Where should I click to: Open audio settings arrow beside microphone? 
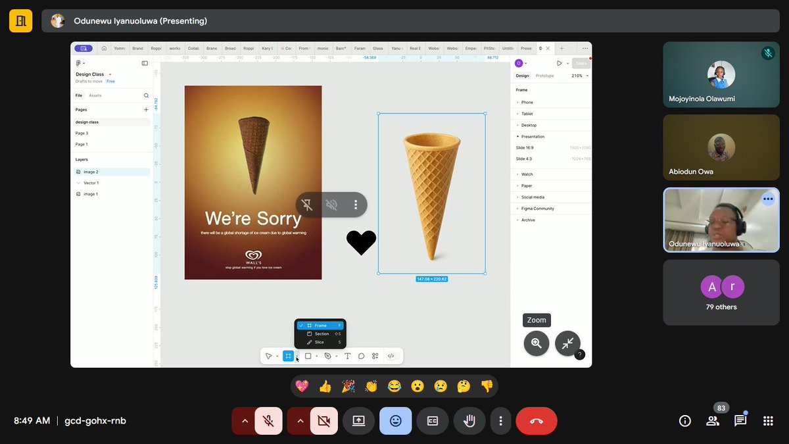coord(244,421)
